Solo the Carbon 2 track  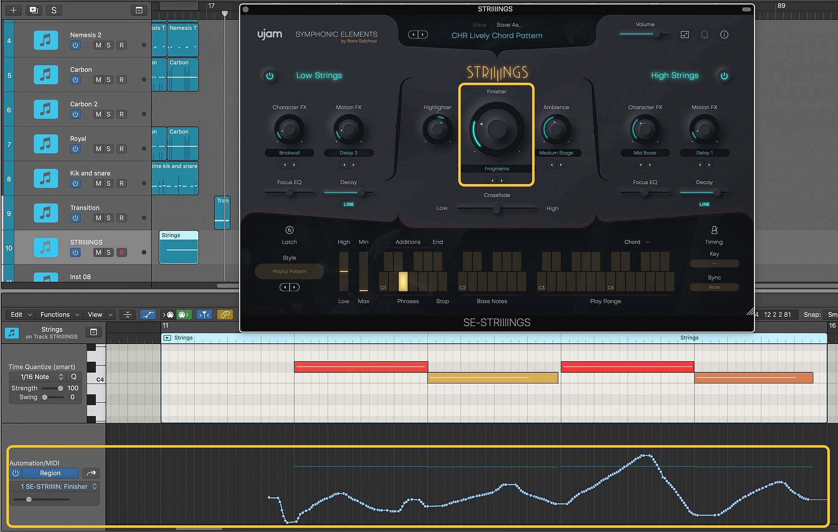(109, 114)
